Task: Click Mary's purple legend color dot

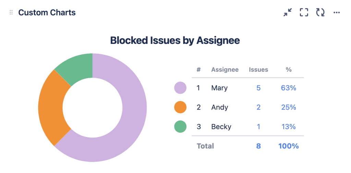Action: [180, 88]
